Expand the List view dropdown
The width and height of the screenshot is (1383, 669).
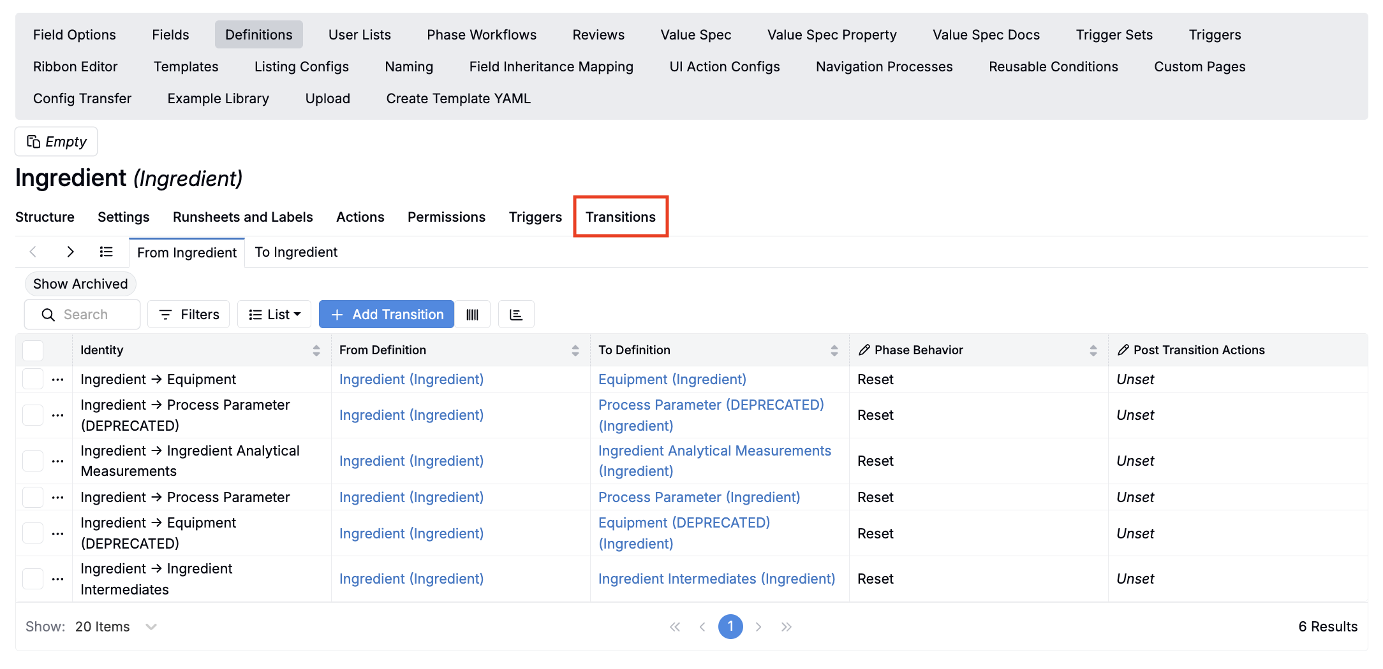pyautogui.click(x=274, y=315)
